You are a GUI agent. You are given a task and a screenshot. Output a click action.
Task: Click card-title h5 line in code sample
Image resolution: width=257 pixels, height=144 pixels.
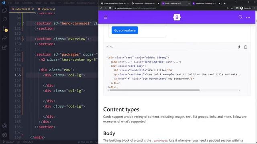tap(143, 70)
